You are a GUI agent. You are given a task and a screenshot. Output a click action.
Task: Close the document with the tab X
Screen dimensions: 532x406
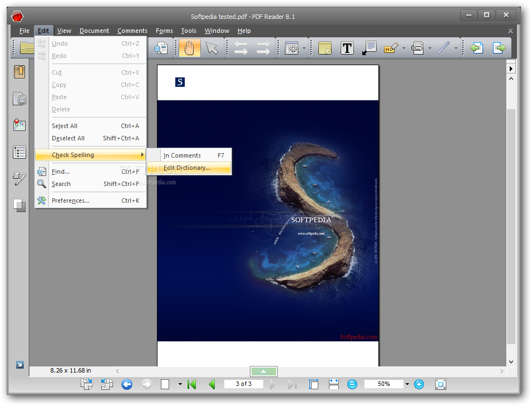click(510, 31)
